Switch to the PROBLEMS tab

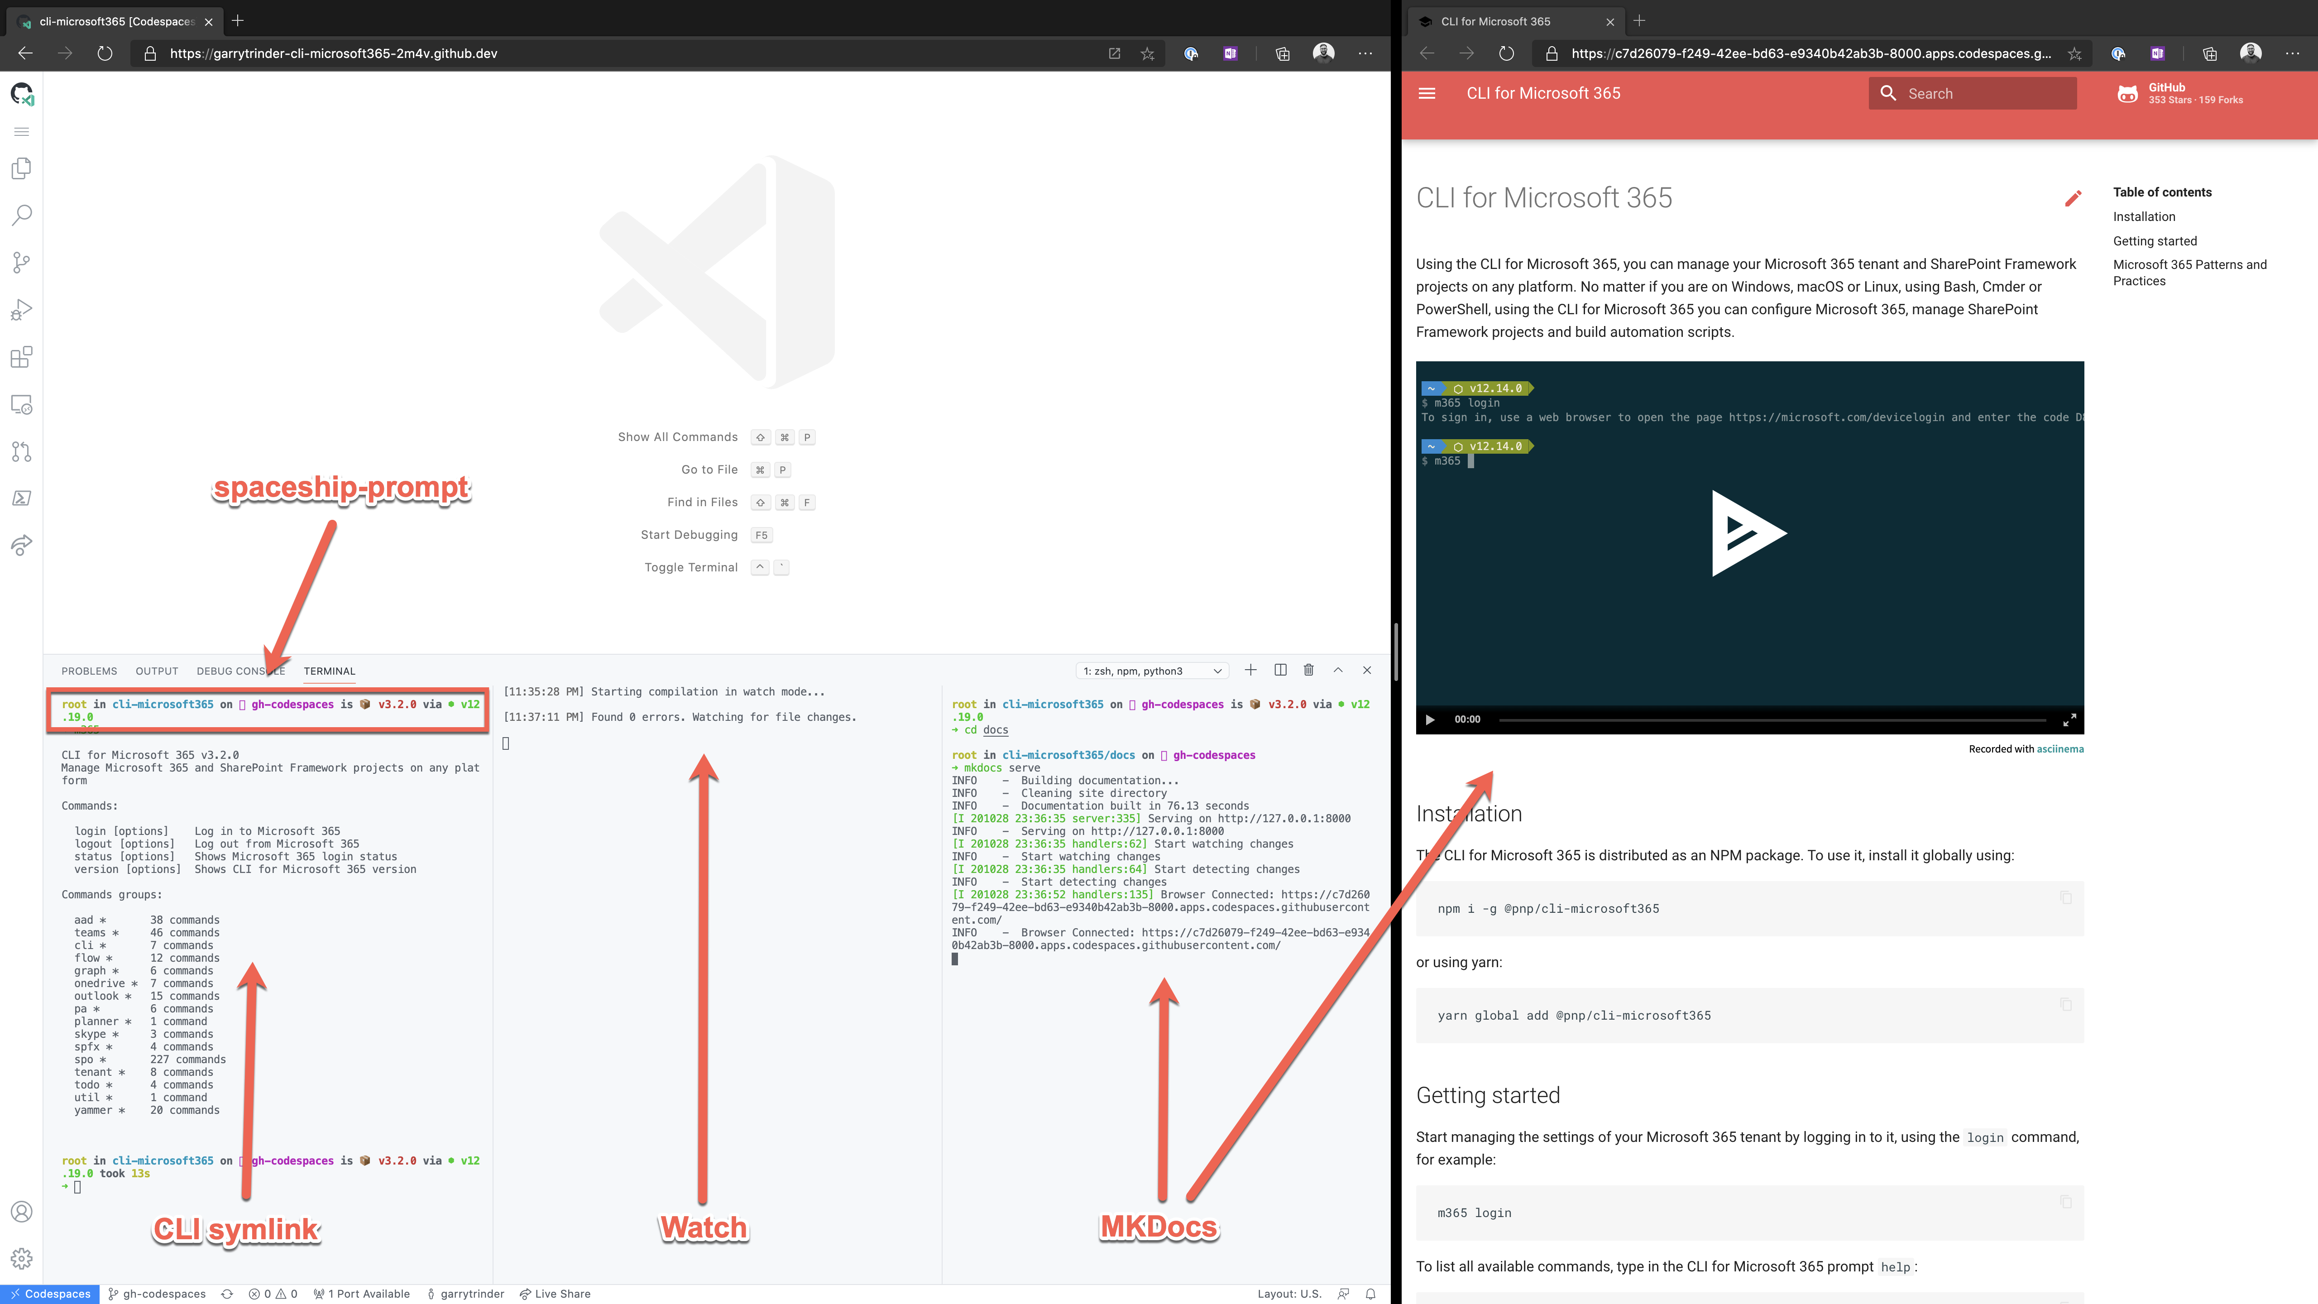click(88, 671)
